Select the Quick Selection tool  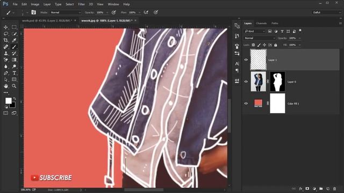pyautogui.click(x=14, y=34)
